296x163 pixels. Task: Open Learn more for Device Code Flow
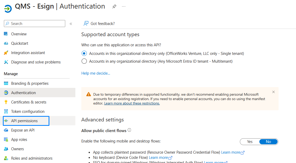160,158
